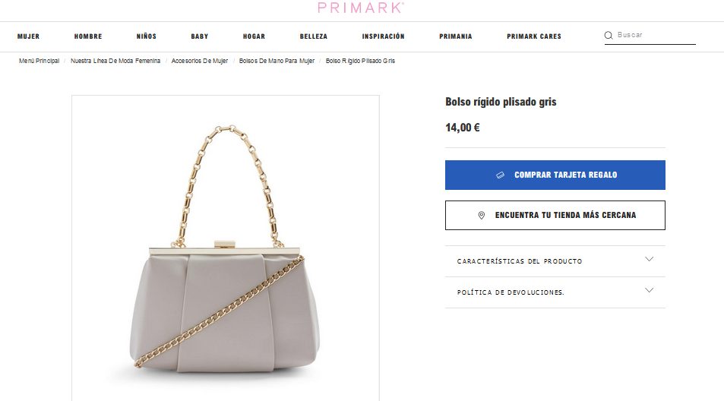Follow Menú Principal breadcrumb link
The width and height of the screenshot is (724, 401).
[40, 61]
